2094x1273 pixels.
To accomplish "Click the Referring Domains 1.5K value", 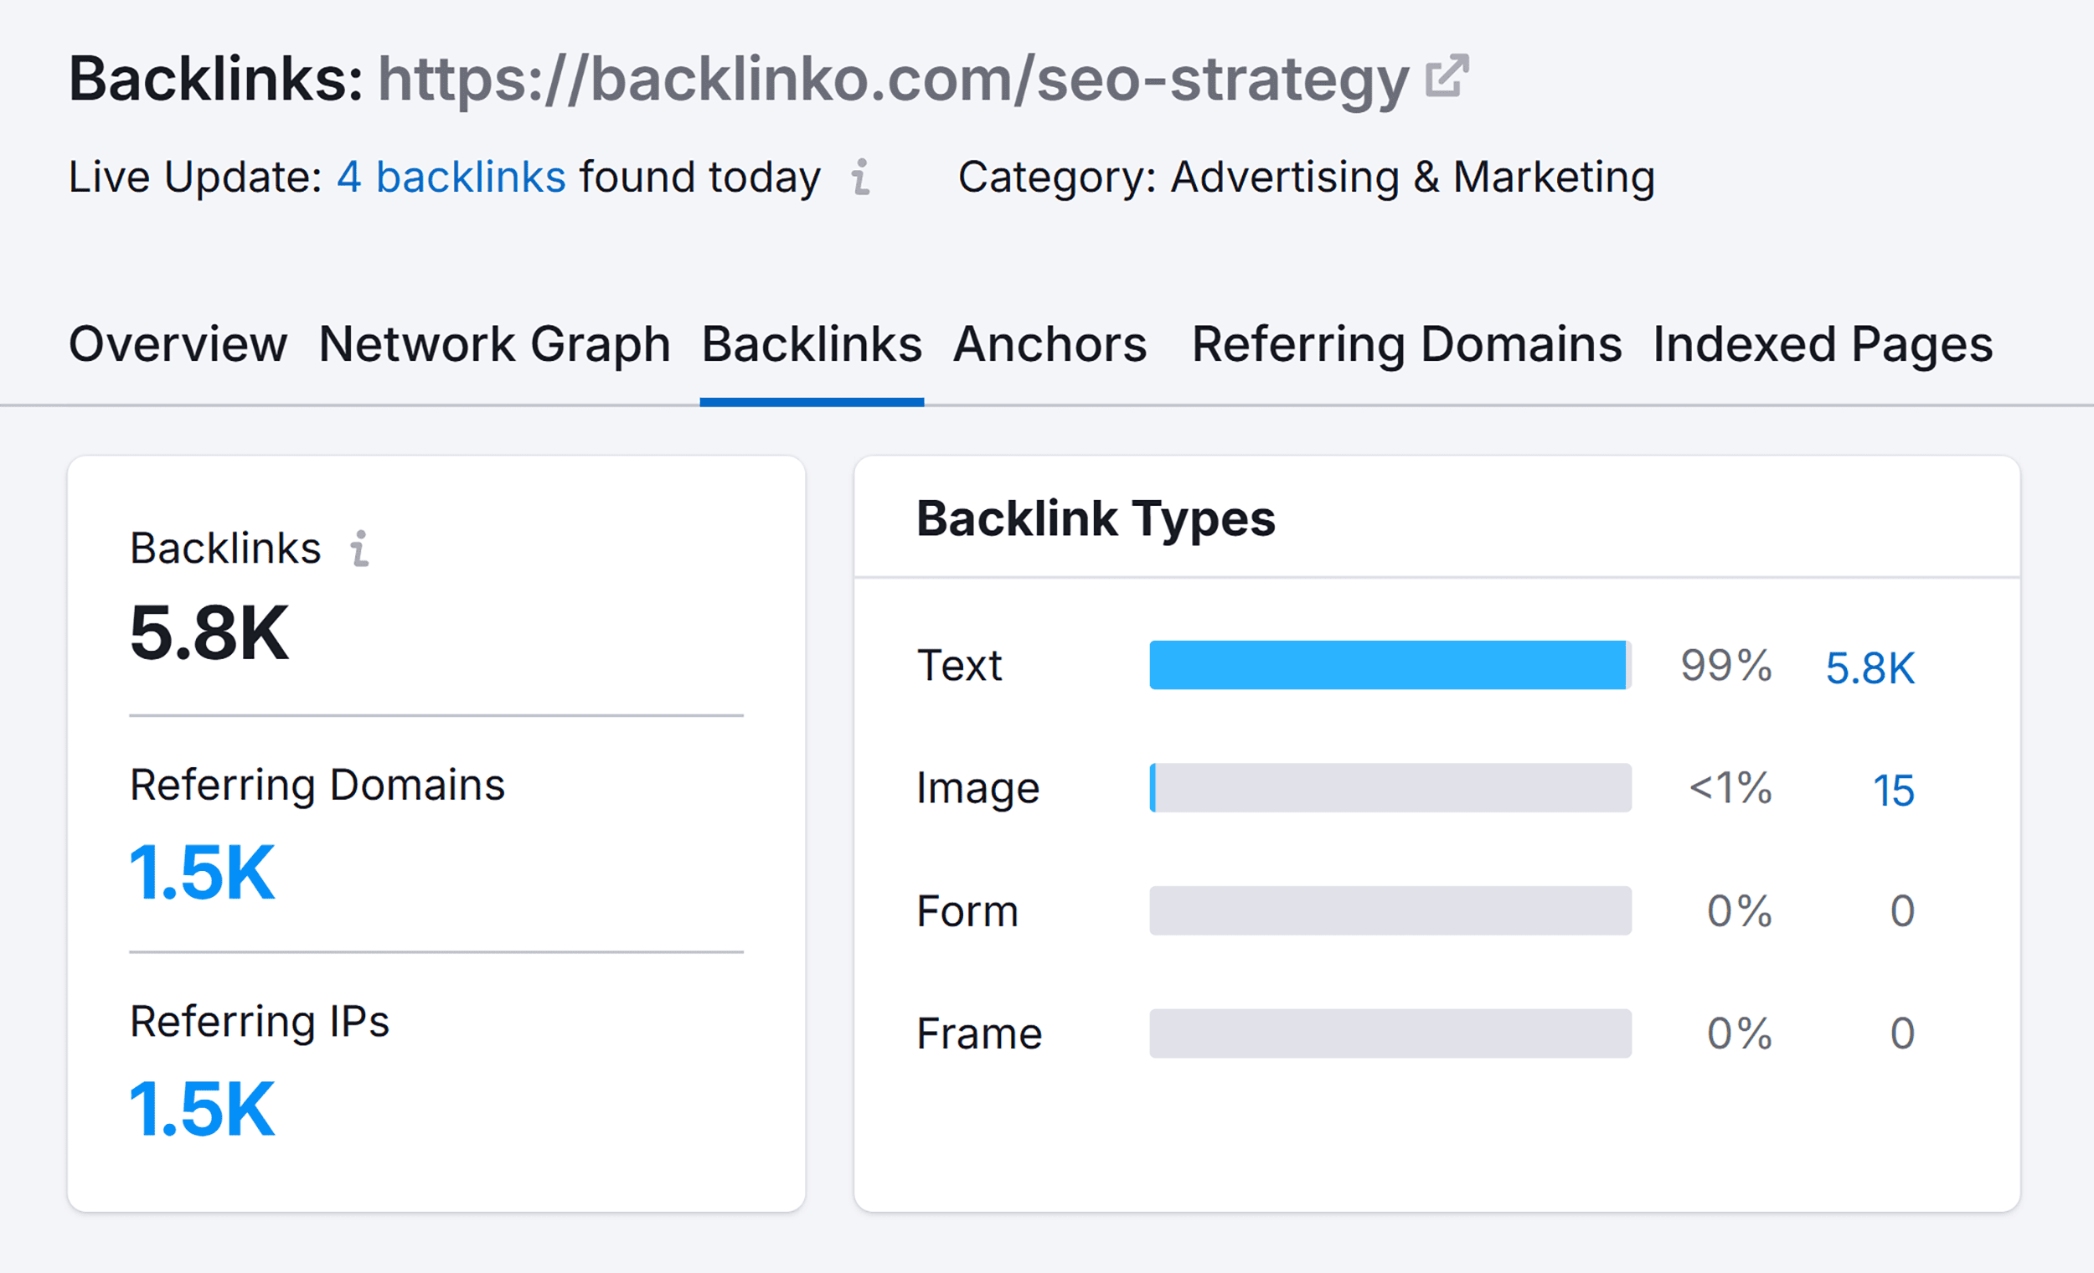I will tap(202, 872).
